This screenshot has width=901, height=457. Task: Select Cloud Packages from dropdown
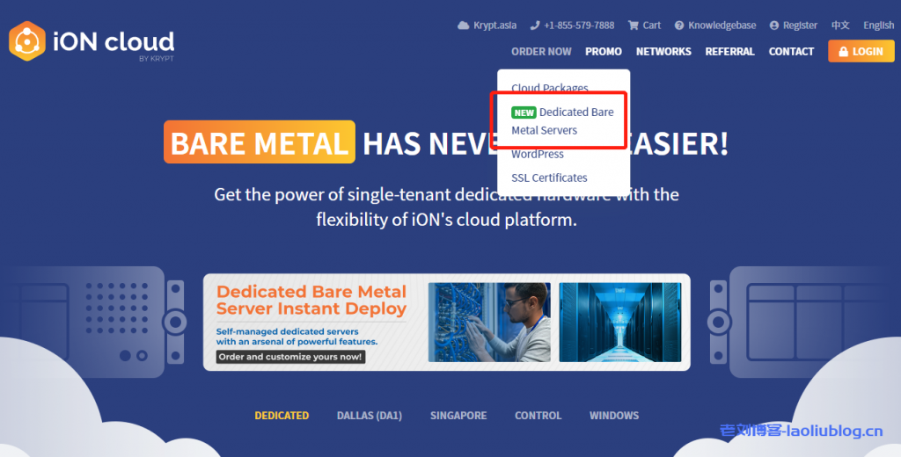(550, 88)
